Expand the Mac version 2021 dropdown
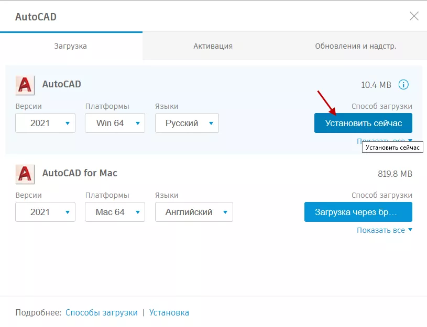Screen dimensions: 427x327 (46, 212)
